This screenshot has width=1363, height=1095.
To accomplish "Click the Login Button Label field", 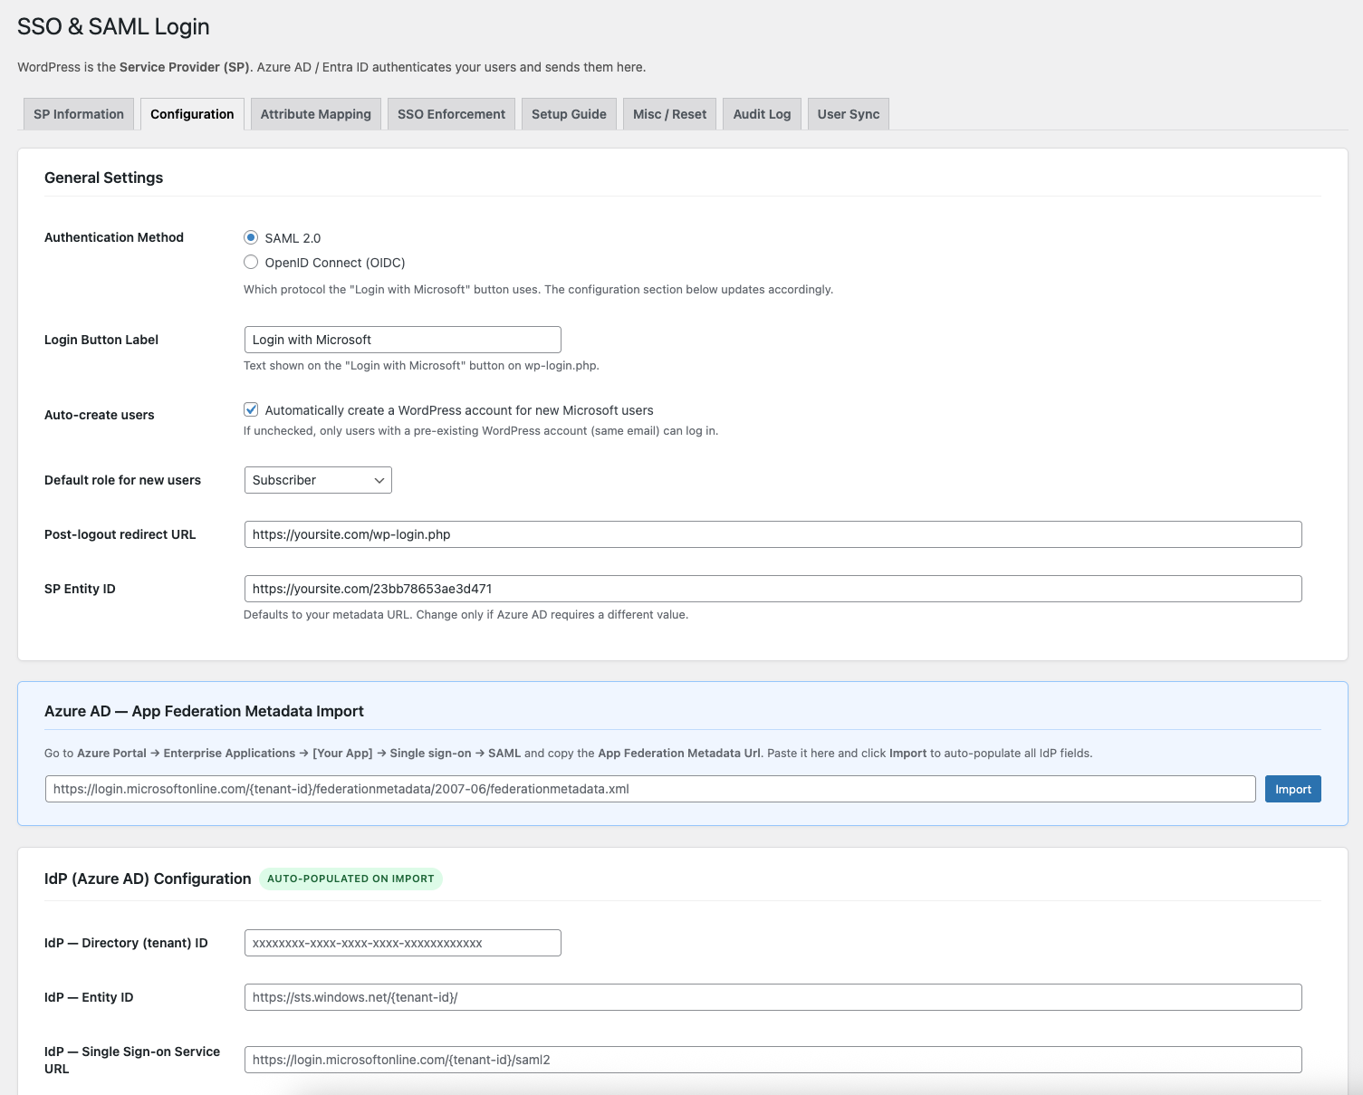I will 403,340.
